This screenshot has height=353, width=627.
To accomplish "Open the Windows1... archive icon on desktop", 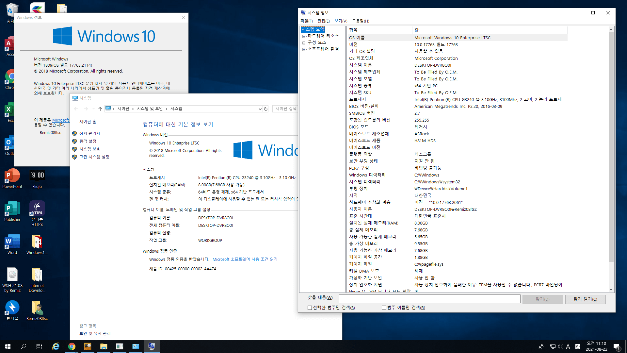I will tap(37, 244).
